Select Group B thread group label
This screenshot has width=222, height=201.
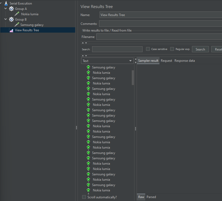click(x=21, y=20)
